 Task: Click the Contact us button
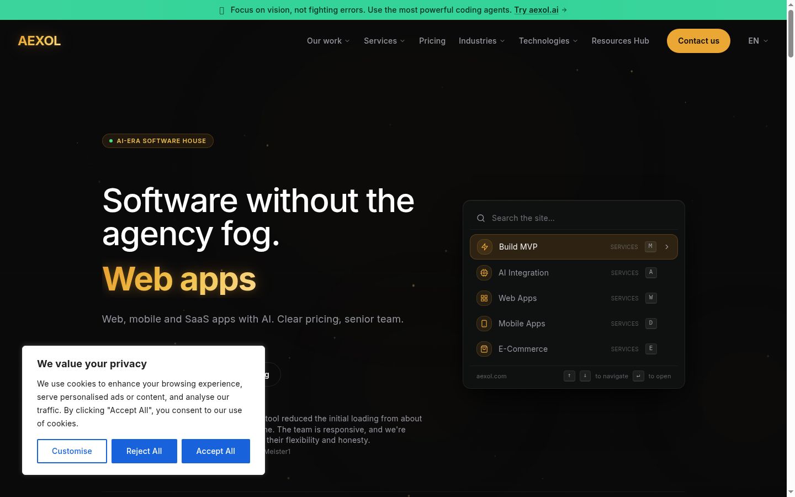point(698,41)
